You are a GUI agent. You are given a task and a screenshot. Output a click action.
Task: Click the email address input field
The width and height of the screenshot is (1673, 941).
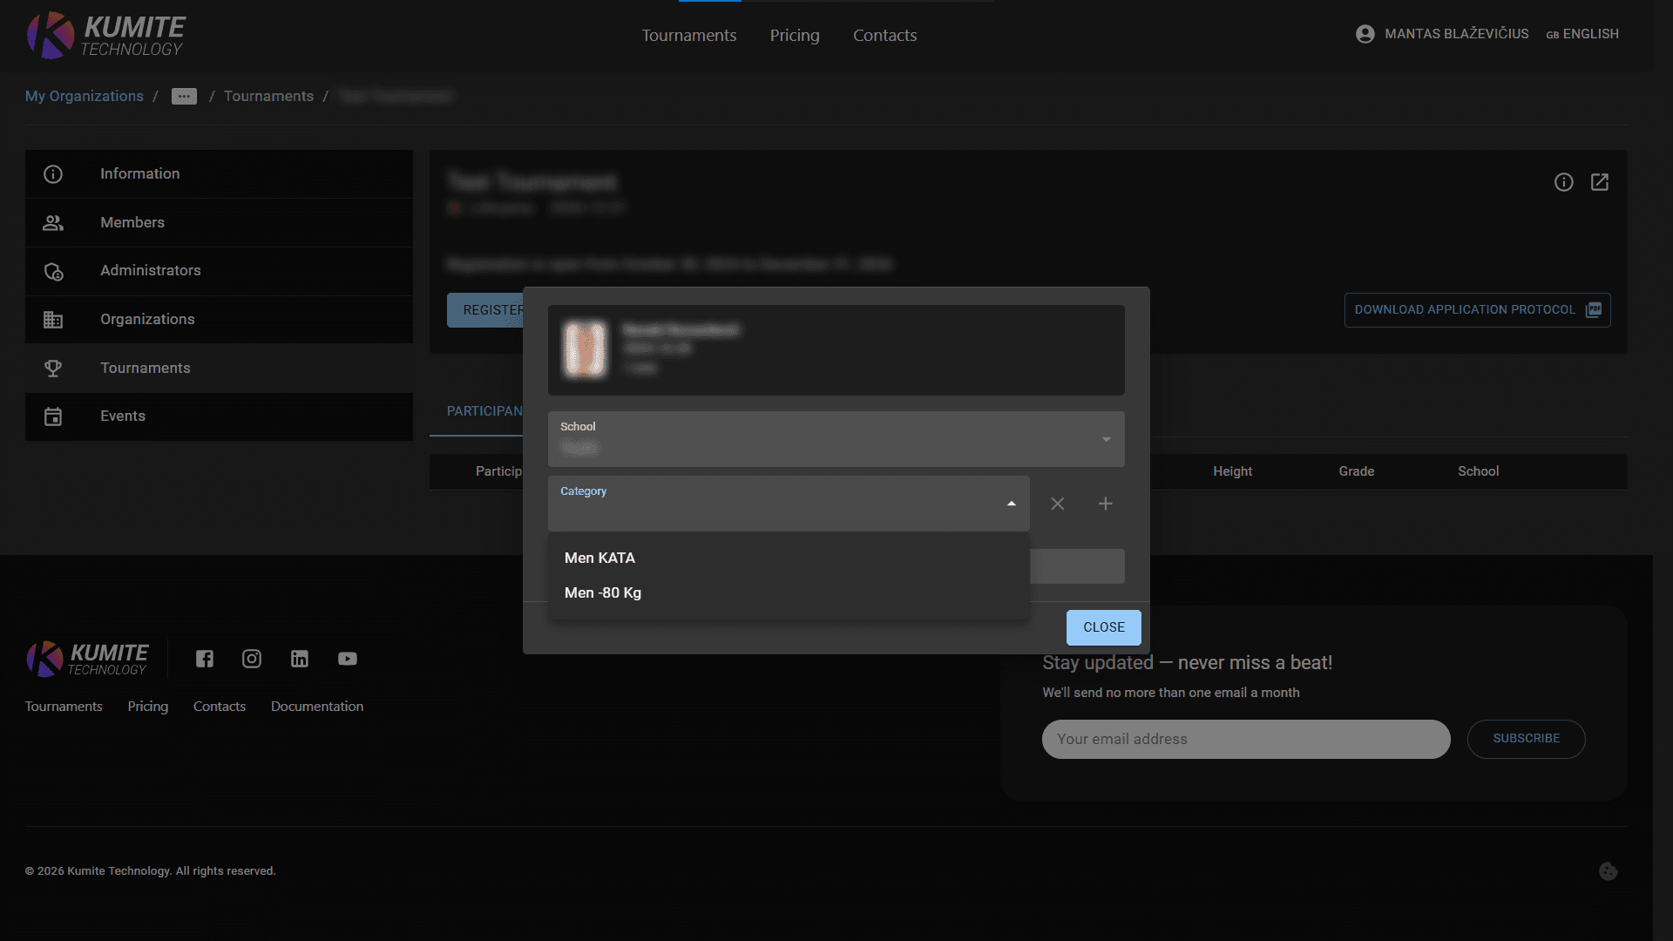coord(1245,739)
